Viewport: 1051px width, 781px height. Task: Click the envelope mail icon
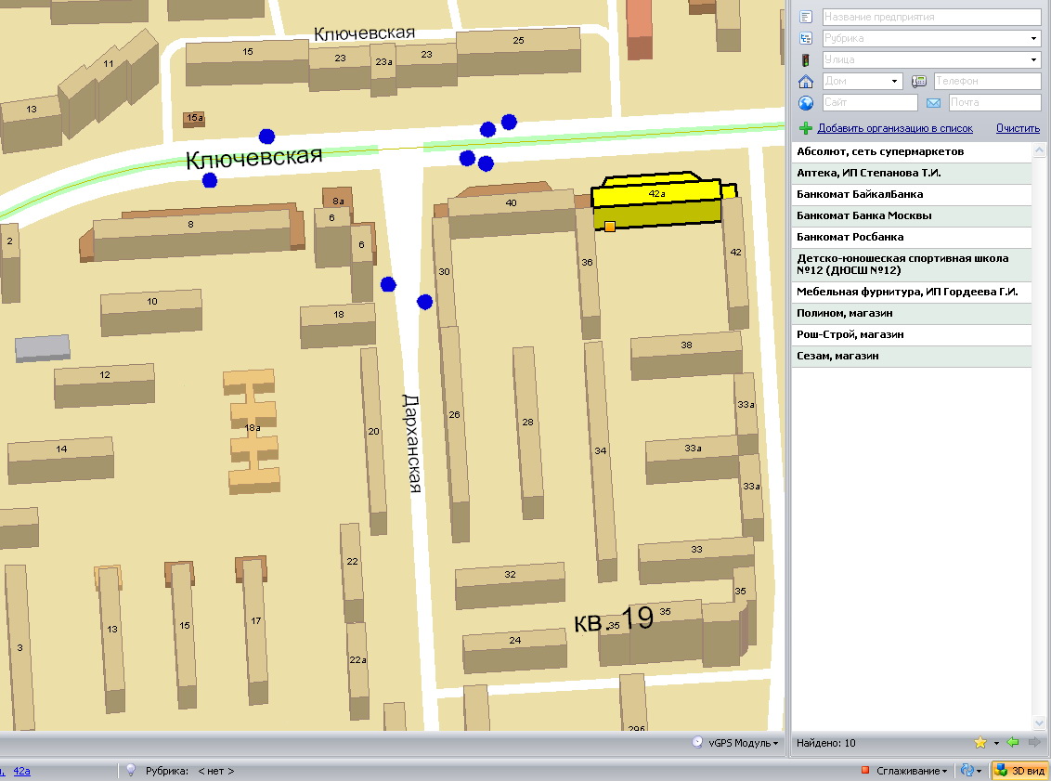pos(933,103)
